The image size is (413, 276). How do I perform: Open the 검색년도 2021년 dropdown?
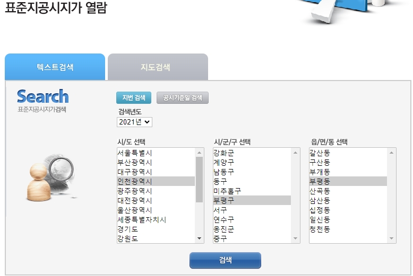(x=134, y=122)
